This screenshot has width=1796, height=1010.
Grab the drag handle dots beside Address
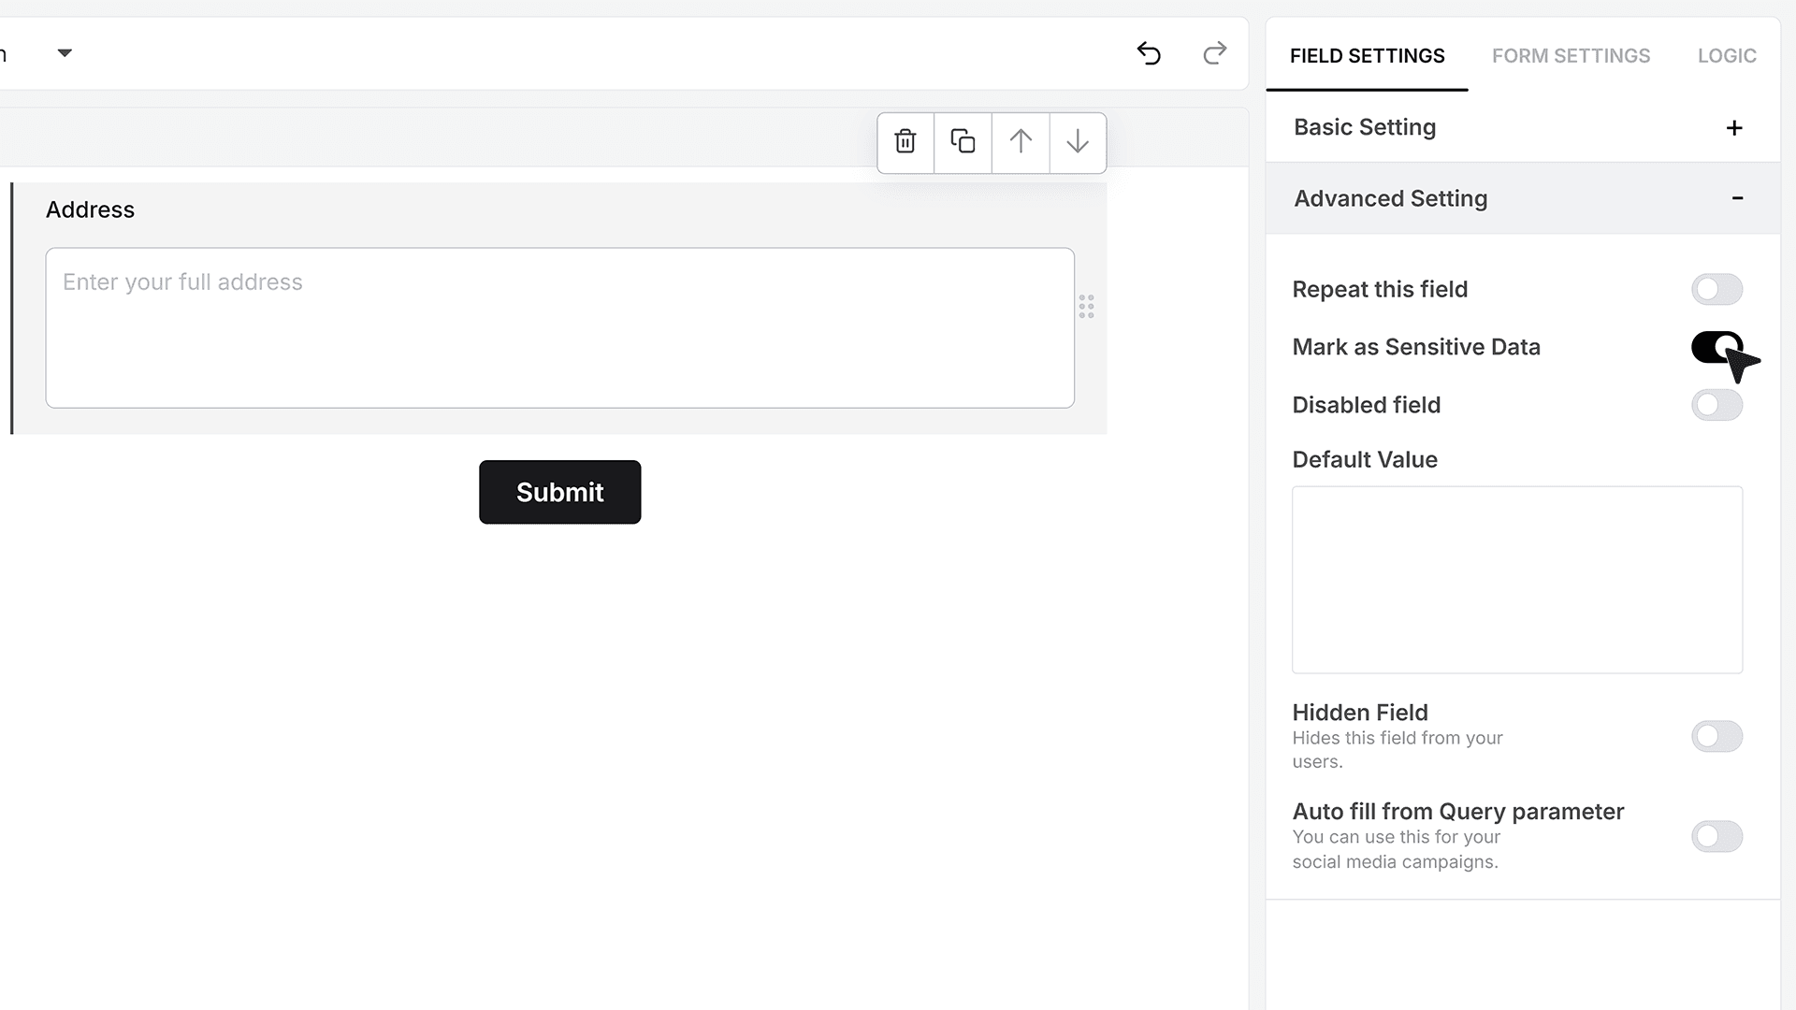[x=1086, y=307]
